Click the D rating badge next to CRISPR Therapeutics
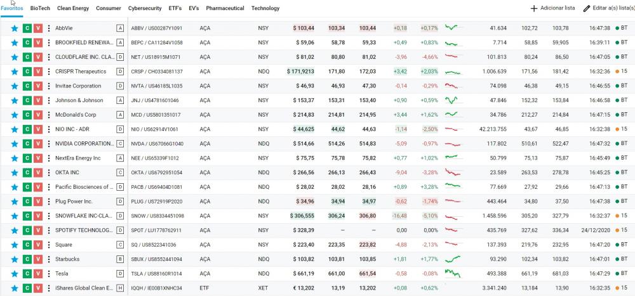This screenshot has height=296, width=635. point(120,72)
